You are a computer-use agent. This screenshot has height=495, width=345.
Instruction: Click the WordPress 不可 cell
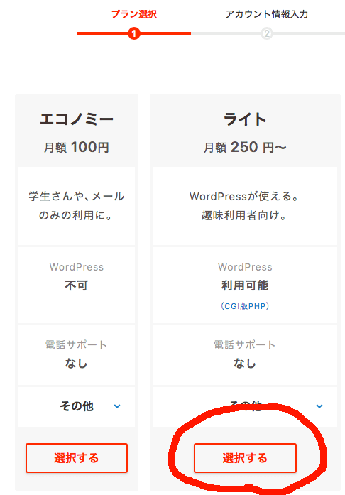click(x=77, y=285)
